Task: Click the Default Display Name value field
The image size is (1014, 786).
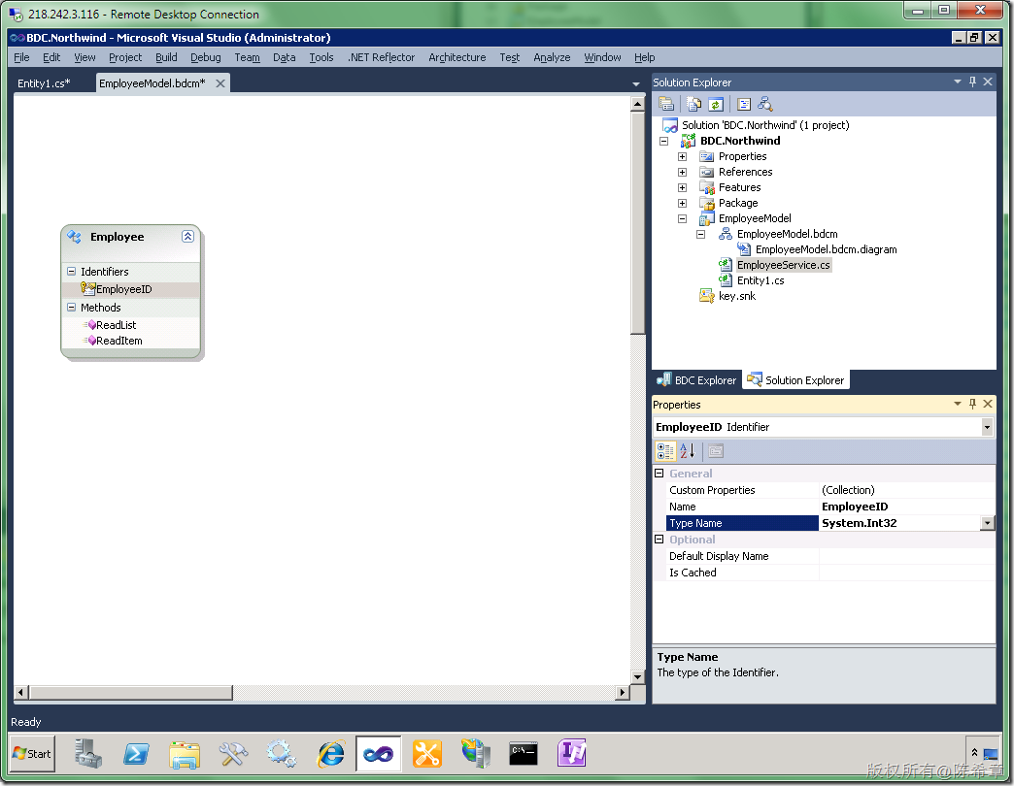Action: coord(906,556)
